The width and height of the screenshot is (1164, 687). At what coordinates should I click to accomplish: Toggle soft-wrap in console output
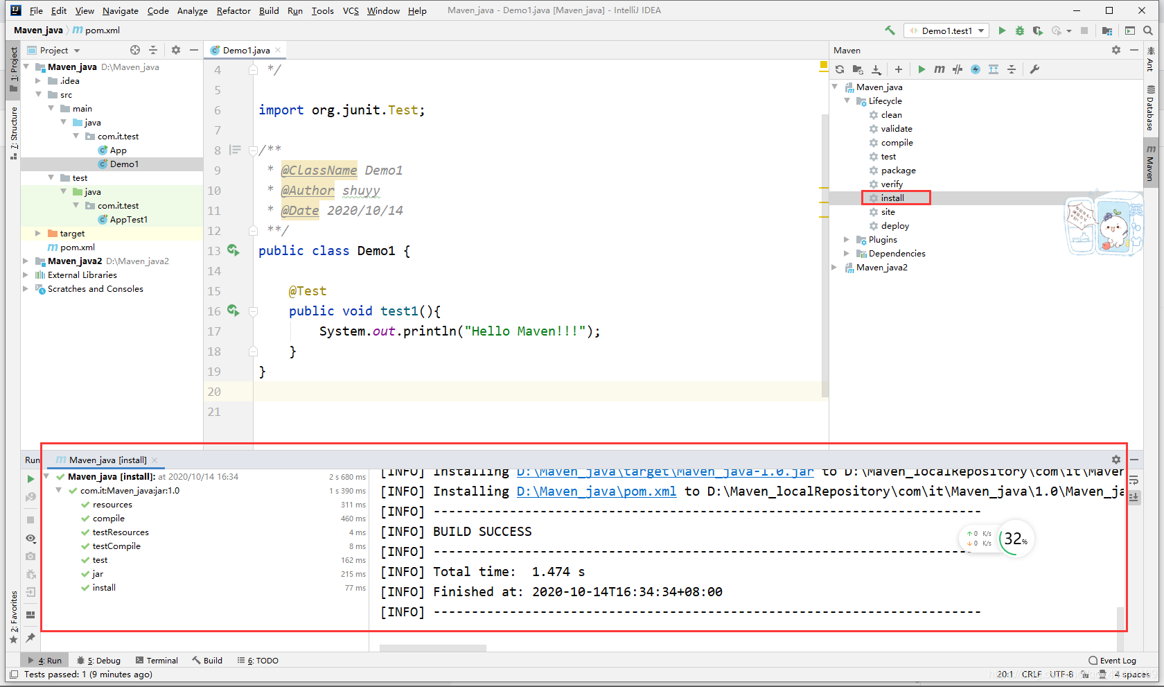(x=1134, y=480)
